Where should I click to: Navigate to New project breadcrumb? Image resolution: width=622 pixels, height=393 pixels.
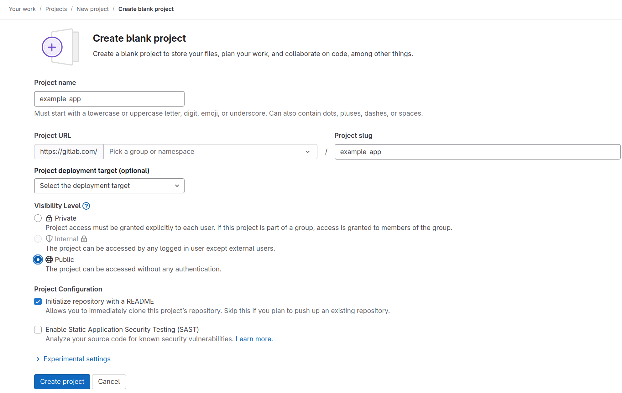point(93,9)
